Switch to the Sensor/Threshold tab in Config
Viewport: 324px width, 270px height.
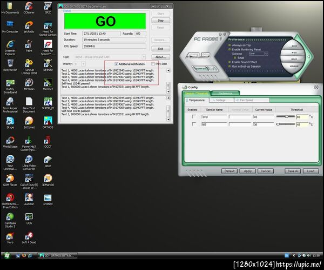point(197,94)
